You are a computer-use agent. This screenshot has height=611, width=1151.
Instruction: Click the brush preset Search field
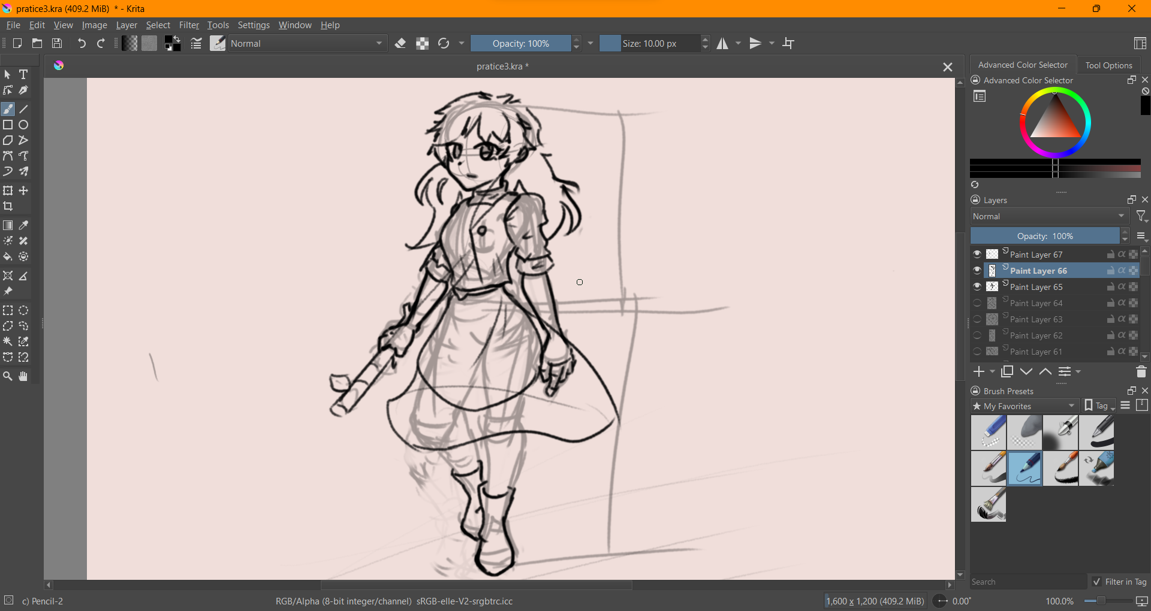[1028, 582]
